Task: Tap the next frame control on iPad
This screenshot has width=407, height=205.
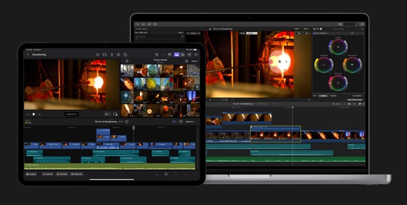Action: pyautogui.click(x=40, y=114)
